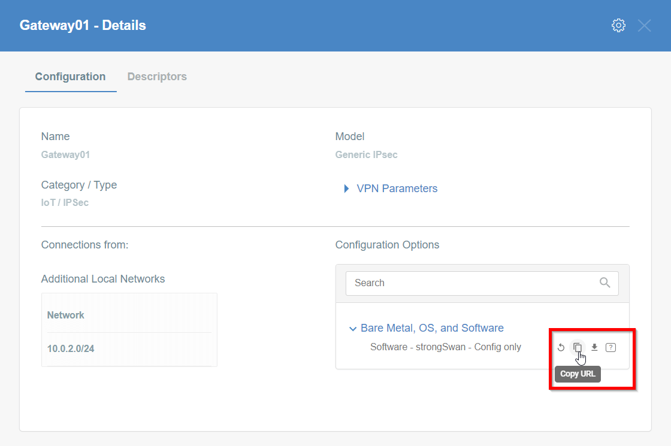
Task: Collapse Bare Metal, OS, and Software group
Action: point(353,329)
